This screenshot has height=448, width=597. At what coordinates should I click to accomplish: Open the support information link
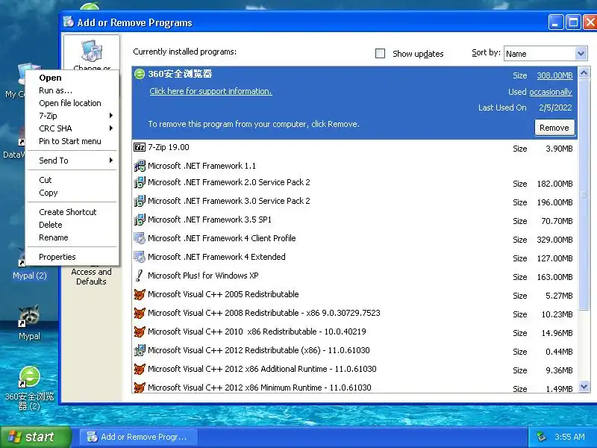(210, 91)
